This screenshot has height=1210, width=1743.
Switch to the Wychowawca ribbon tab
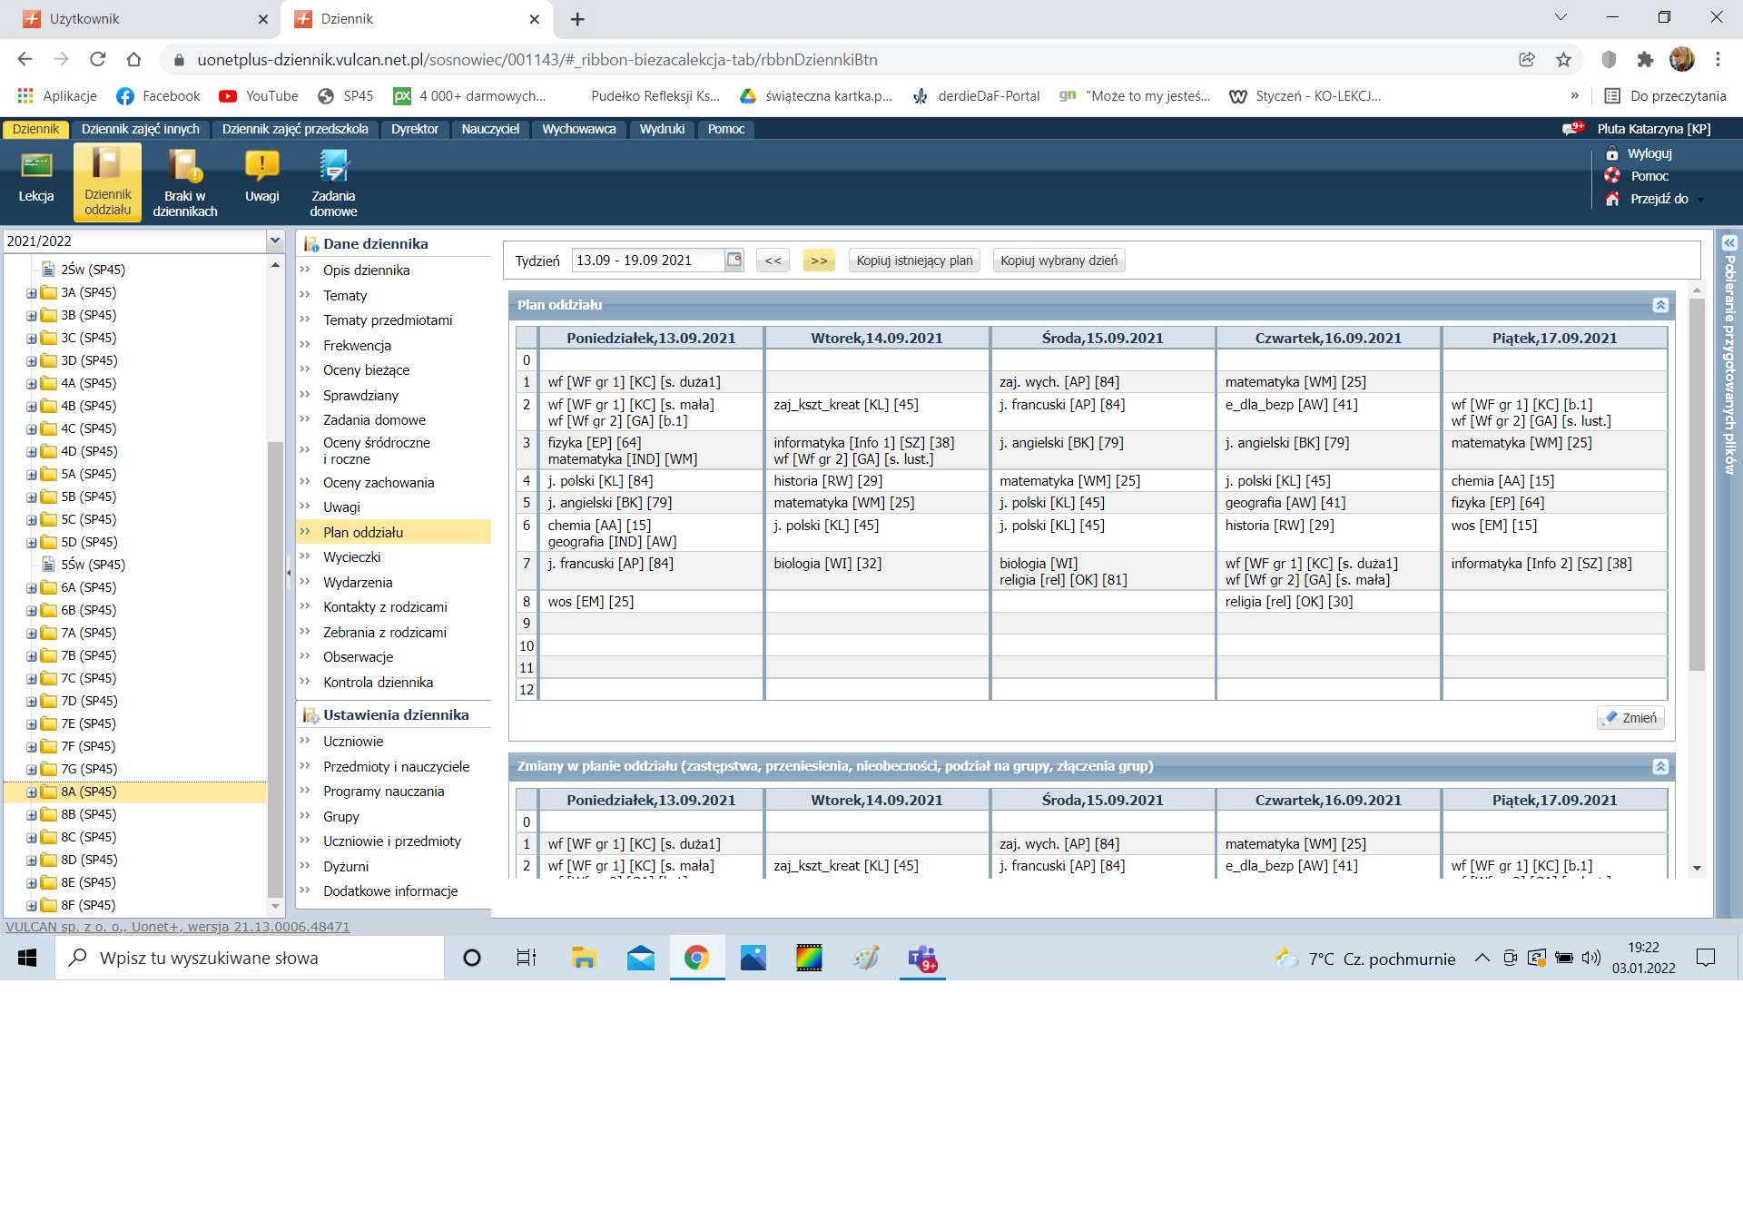click(578, 129)
